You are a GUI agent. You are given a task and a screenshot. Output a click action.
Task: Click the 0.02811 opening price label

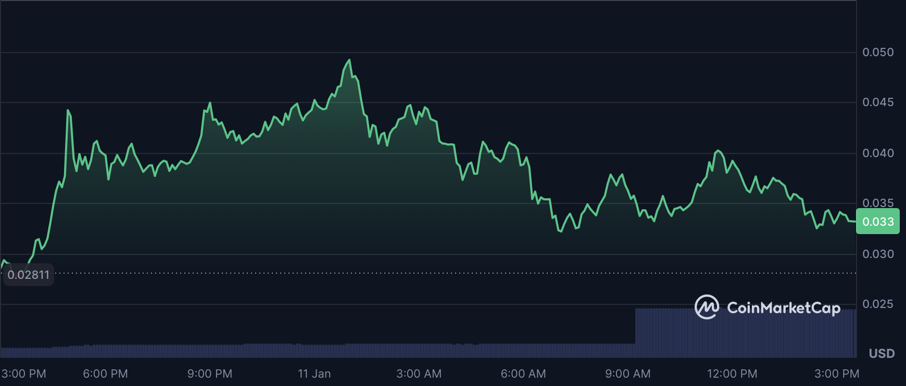point(29,275)
